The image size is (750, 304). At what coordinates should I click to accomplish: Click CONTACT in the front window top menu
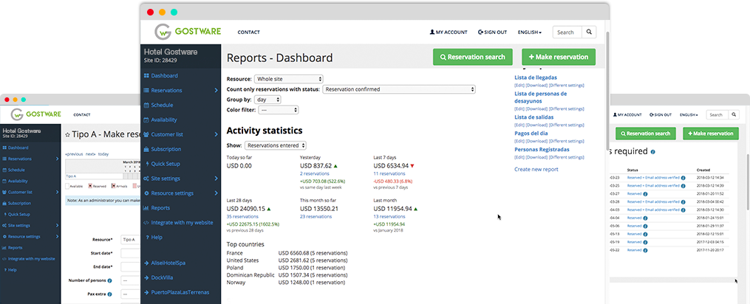(249, 32)
